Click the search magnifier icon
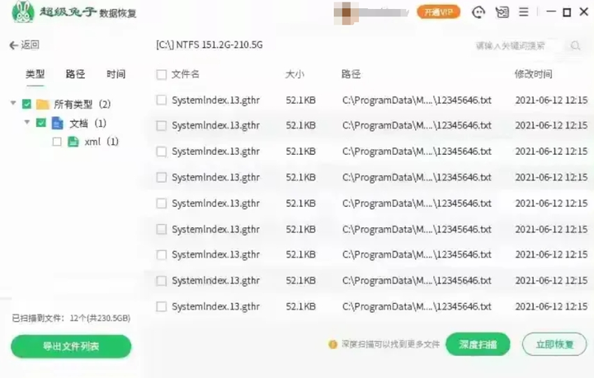This screenshot has width=594, height=378. coord(576,46)
